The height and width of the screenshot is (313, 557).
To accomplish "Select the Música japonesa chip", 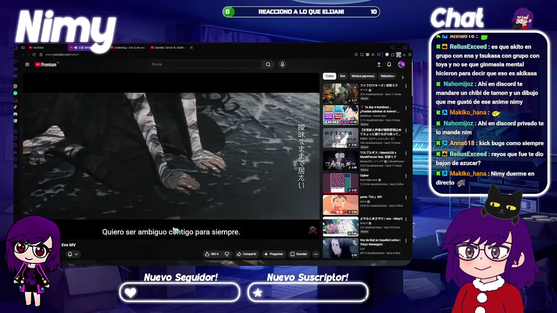I will coord(363,76).
